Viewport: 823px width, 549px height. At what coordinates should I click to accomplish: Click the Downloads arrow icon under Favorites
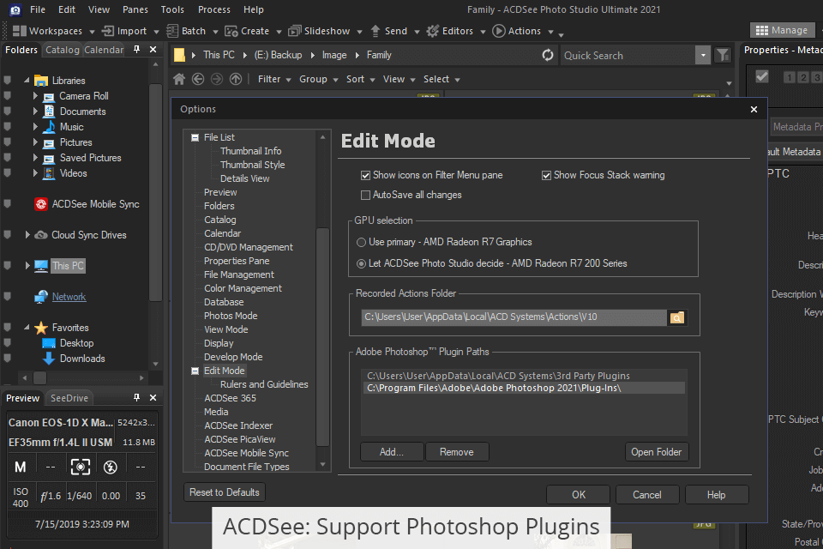tap(49, 359)
